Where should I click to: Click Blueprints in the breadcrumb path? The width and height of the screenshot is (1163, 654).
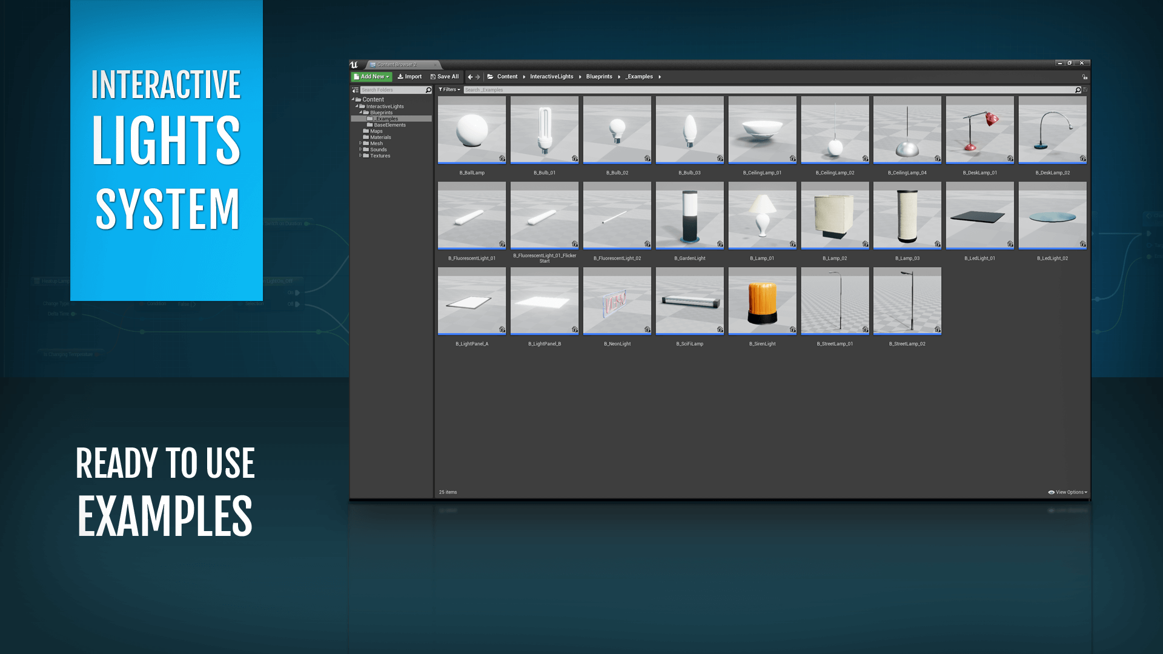click(599, 77)
